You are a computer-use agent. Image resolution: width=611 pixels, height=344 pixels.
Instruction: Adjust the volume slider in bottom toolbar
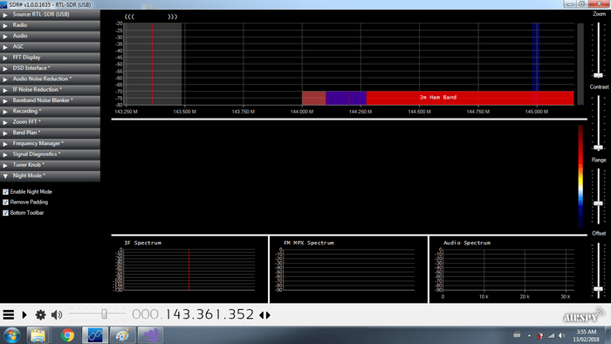coord(104,314)
